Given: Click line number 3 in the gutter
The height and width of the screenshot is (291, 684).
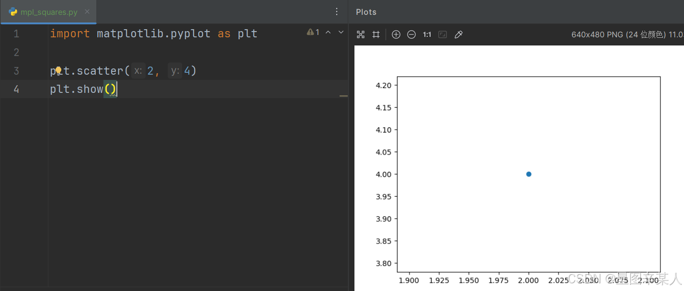Looking at the screenshot, I should point(16,71).
